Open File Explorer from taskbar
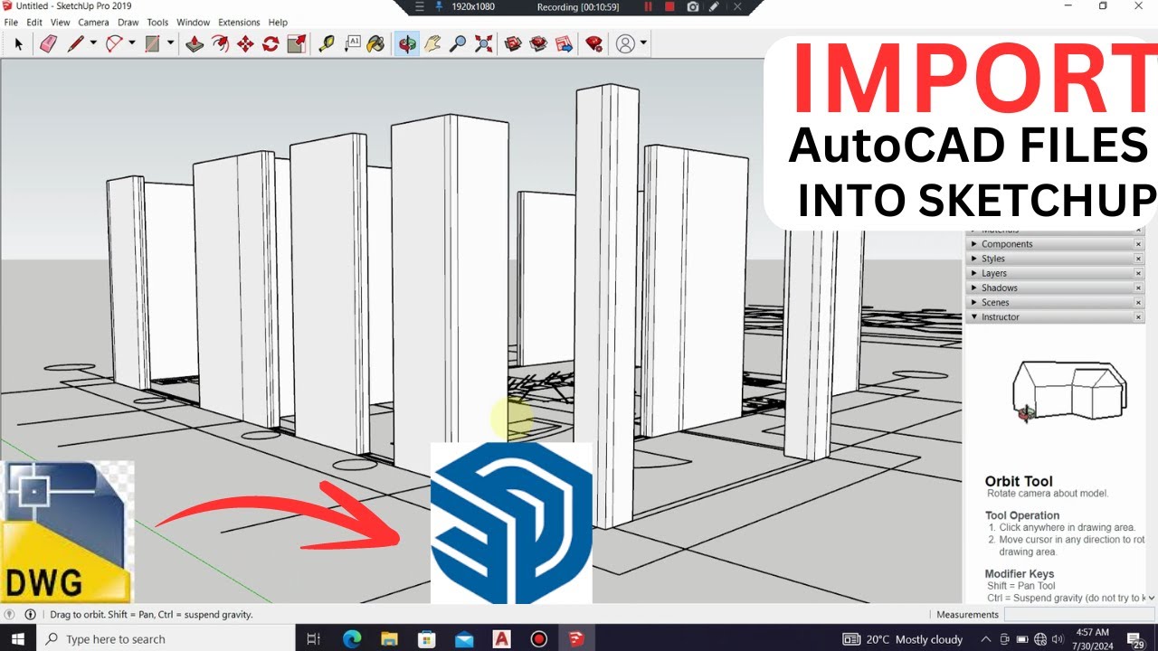The width and height of the screenshot is (1158, 651). 390,639
